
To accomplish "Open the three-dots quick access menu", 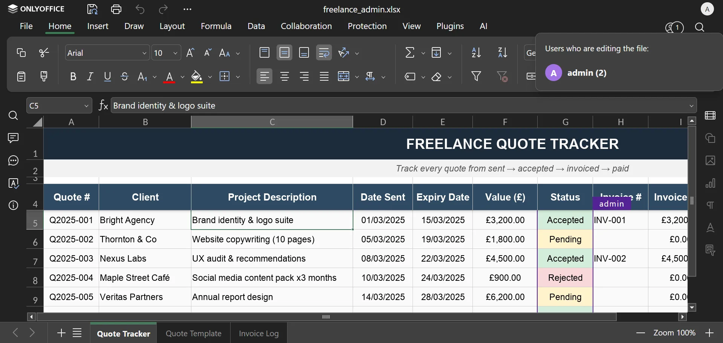I will coord(188,9).
